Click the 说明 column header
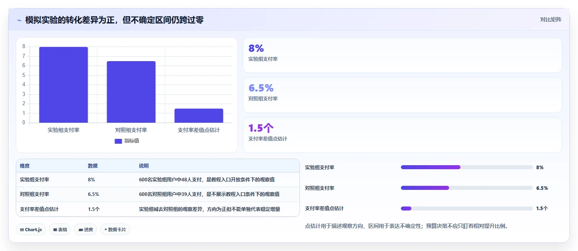Viewport: 578px width, 251px height. [x=144, y=166]
